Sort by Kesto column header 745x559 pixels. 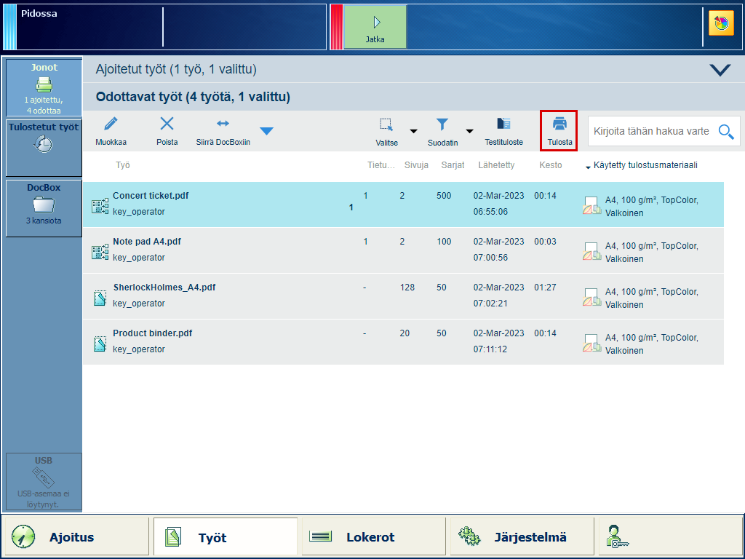point(550,165)
